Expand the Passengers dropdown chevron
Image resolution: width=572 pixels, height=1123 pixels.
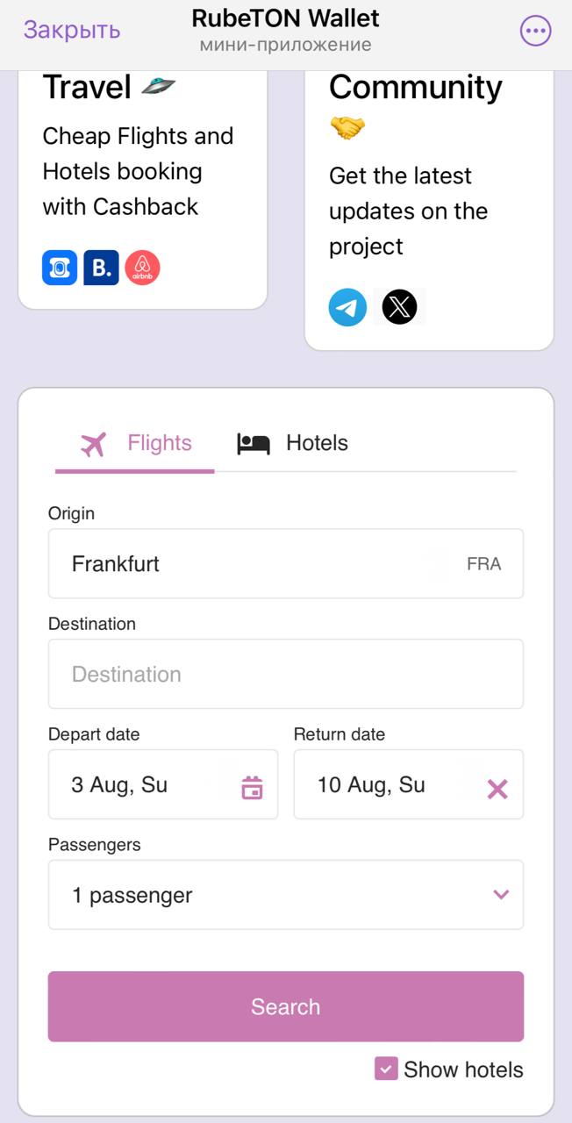[501, 895]
